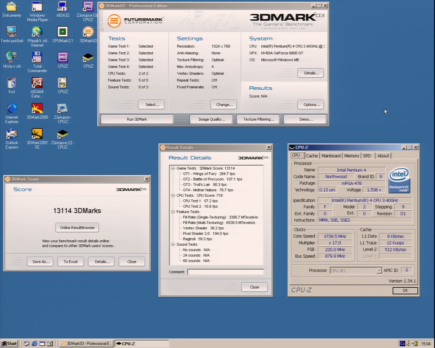Switch to 3DMark03 taskbar window button
This screenshot has width=435, height=348.
click(86, 344)
